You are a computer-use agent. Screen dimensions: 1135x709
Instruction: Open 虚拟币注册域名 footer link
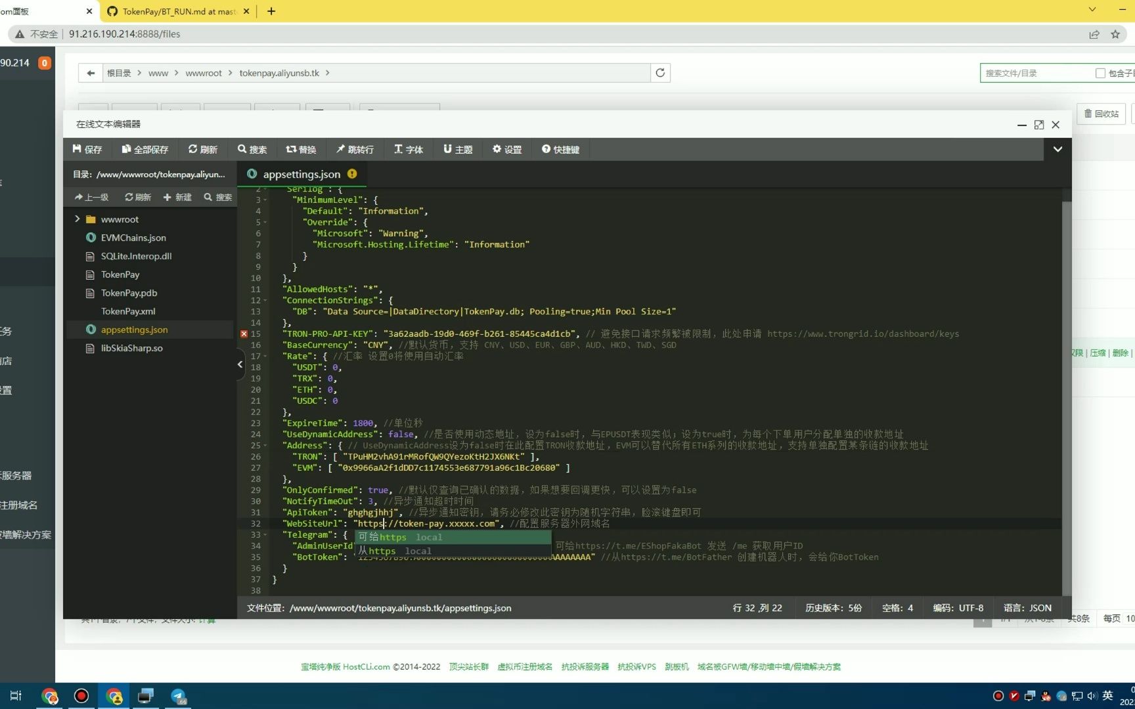click(524, 666)
